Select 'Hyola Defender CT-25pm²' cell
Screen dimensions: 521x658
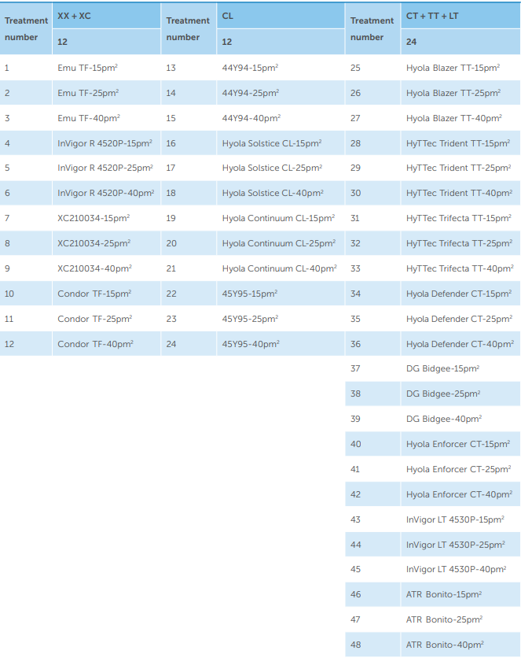click(x=460, y=319)
